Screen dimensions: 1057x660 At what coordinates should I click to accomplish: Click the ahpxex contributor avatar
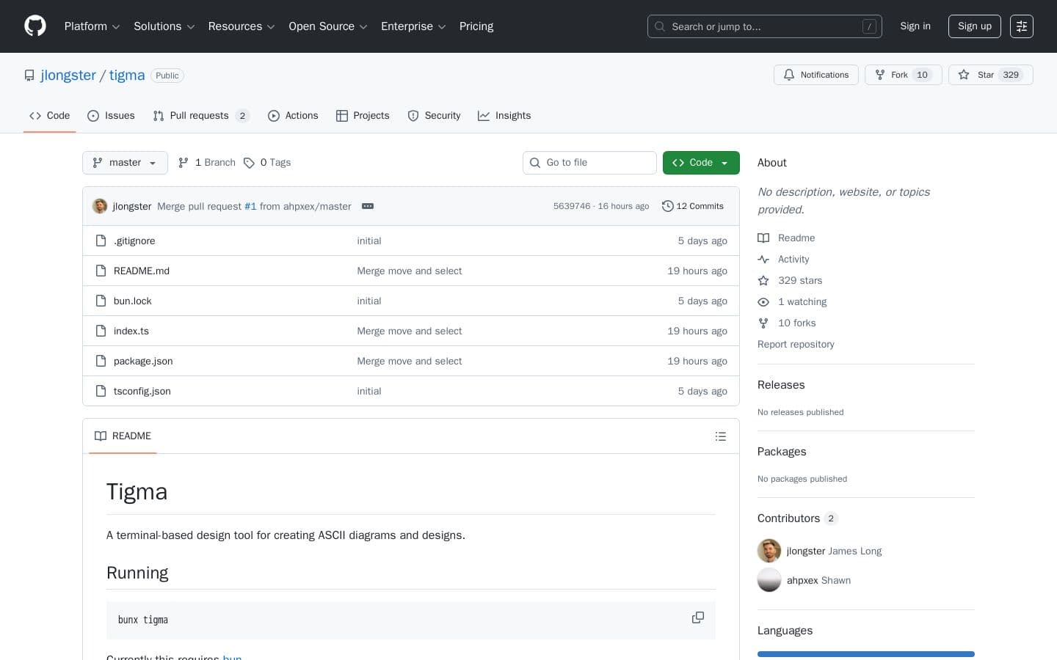click(769, 580)
